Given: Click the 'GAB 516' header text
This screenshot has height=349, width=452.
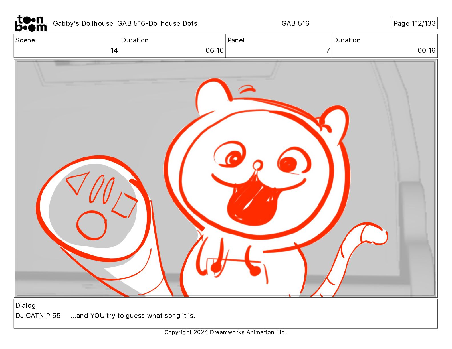Looking at the screenshot, I should pos(295,23).
